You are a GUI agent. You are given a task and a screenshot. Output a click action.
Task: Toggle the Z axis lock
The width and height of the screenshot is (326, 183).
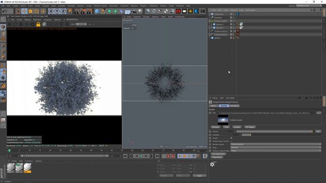pos(63,11)
